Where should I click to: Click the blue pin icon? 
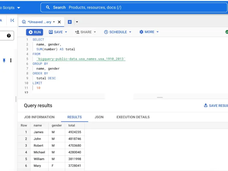(4, 60)
